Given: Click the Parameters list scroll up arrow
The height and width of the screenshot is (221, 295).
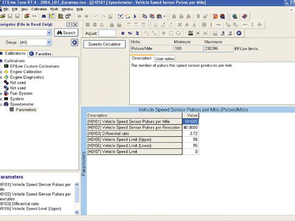Looking at the screenshot, I should 77,184.
